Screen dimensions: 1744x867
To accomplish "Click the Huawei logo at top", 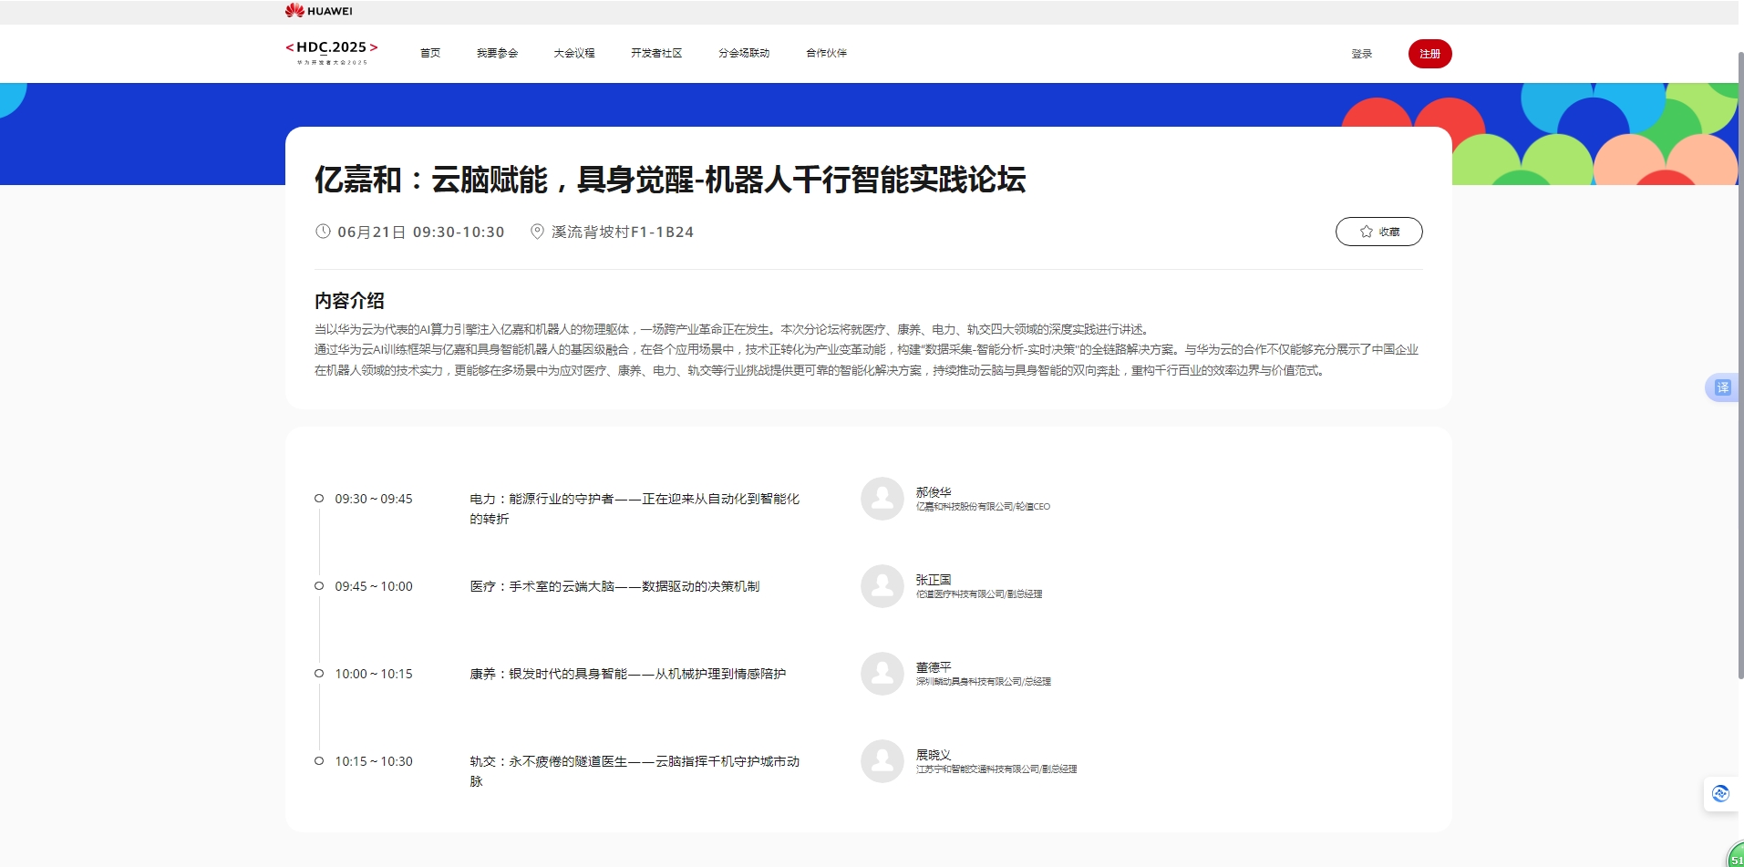I will tap(318, 11).
